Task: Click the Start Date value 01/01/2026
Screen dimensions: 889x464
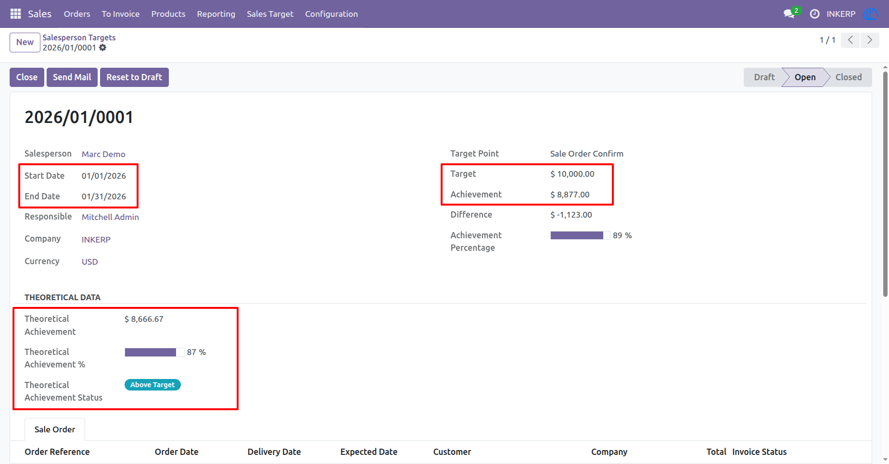Action: tap(104, 176)
